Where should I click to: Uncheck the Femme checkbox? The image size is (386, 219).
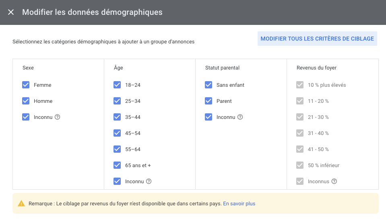[x=26, y=85]
